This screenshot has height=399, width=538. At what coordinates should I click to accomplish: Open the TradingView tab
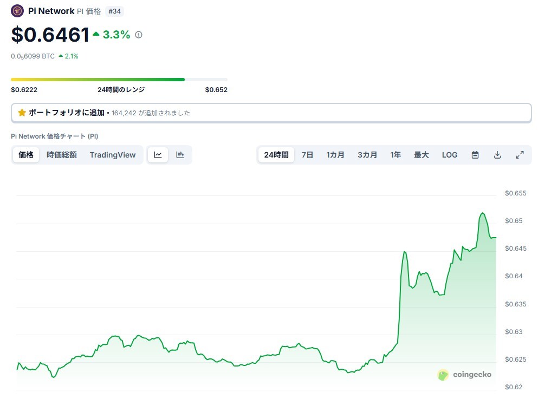click(113, 155)
